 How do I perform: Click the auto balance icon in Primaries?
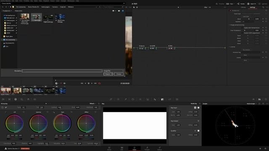3,107
